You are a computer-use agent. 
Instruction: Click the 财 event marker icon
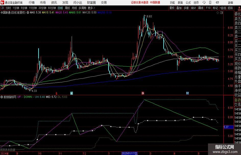point(187,93)
